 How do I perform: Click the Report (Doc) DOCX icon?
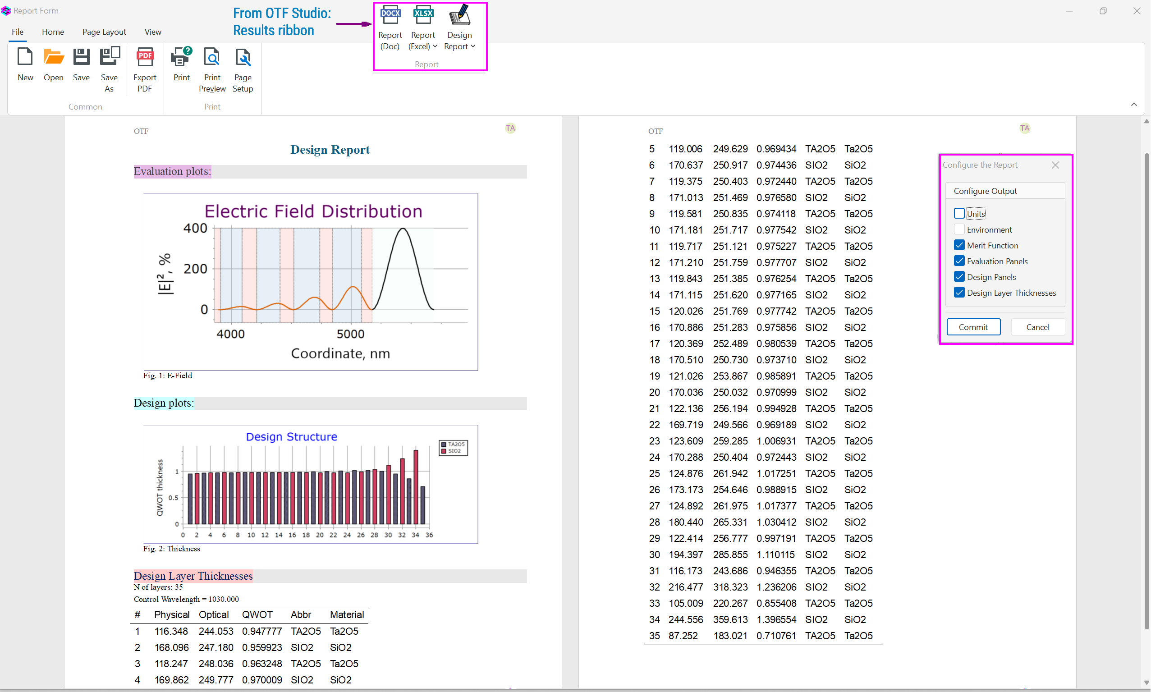click(390, 15)
